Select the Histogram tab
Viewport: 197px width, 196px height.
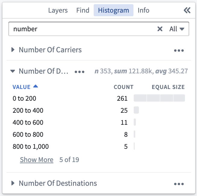[x=114, y=10]
